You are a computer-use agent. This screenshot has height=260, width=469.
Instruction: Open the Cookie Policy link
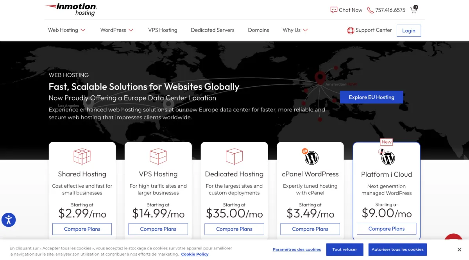click(195, 254)
